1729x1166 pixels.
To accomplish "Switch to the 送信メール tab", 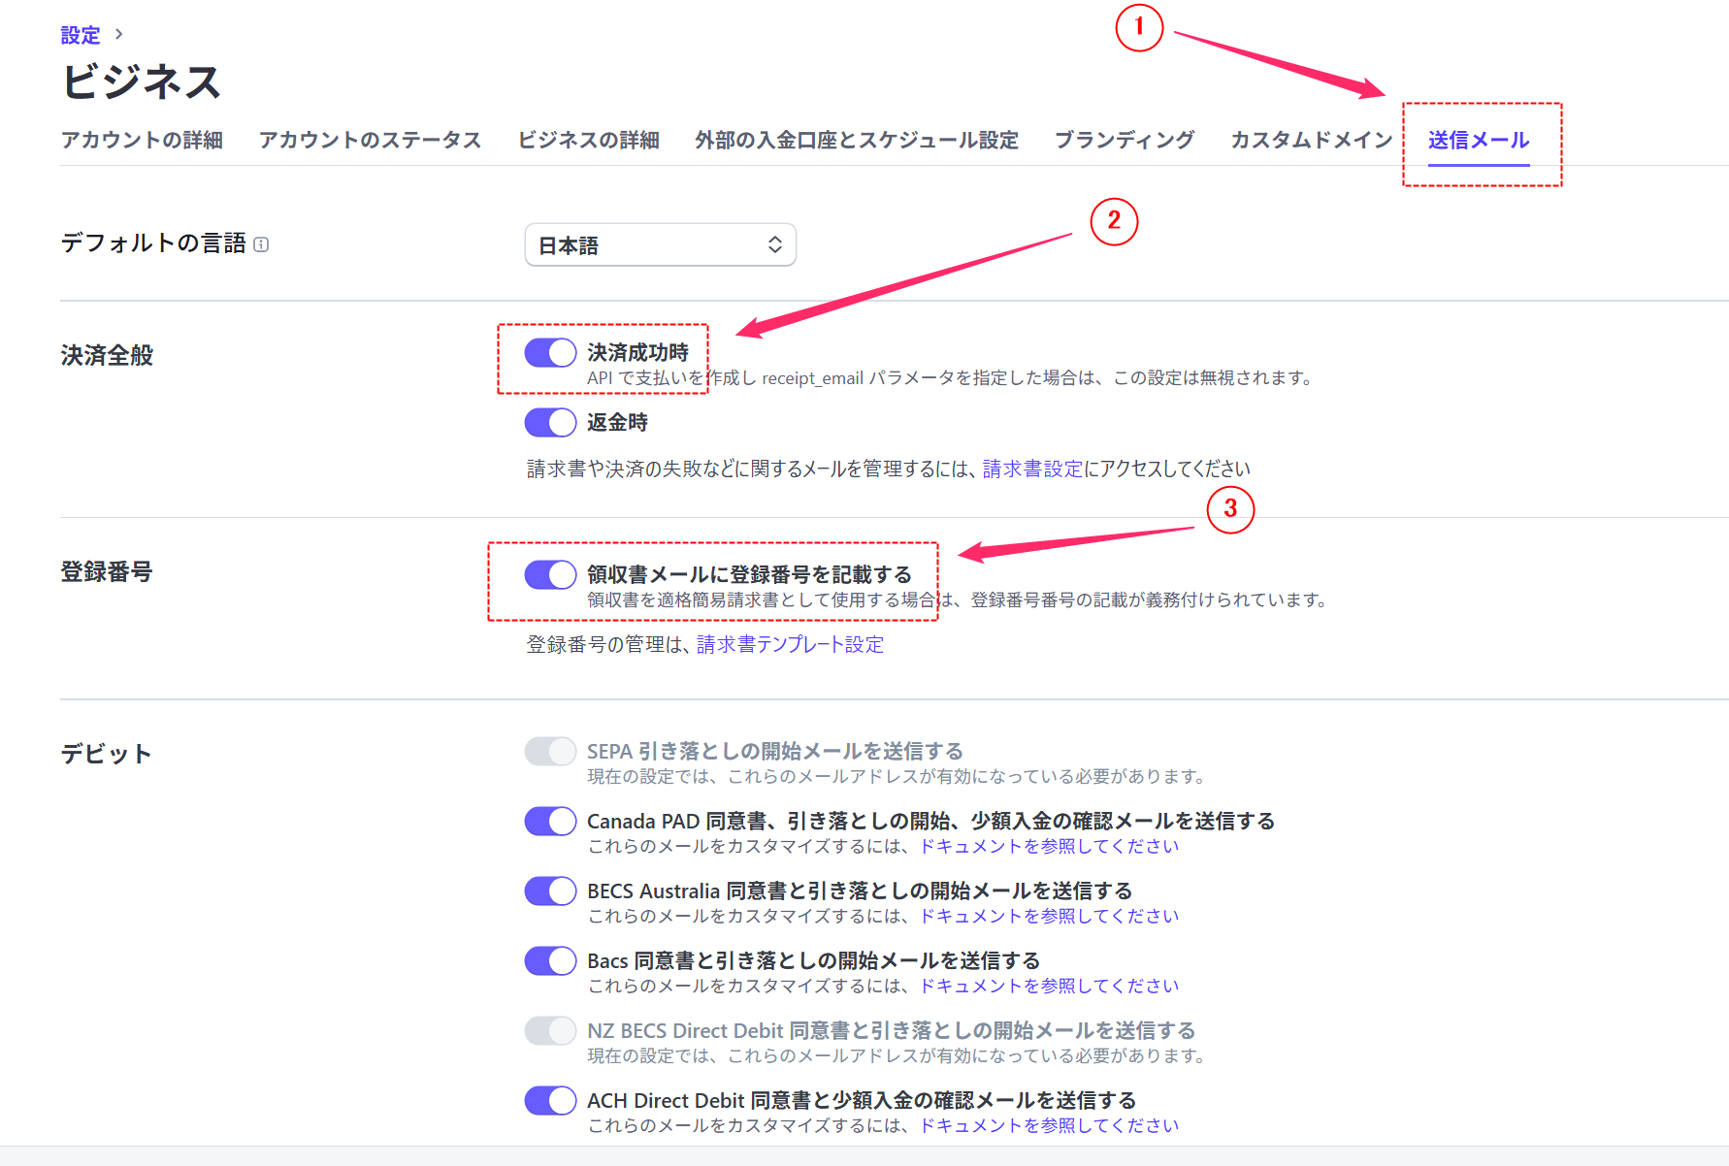I will pyautogui.click(x=1478, y=141).
